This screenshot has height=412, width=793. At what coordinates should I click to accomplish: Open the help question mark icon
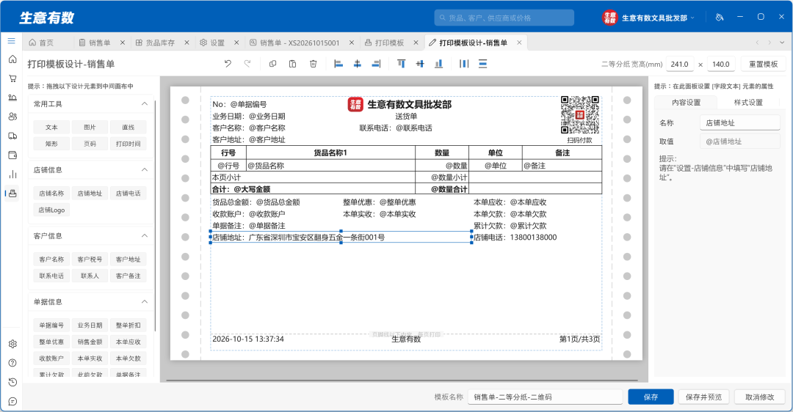[12, 363]
